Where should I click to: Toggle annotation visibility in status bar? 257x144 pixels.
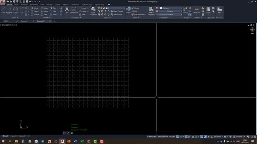pos(205,137)
